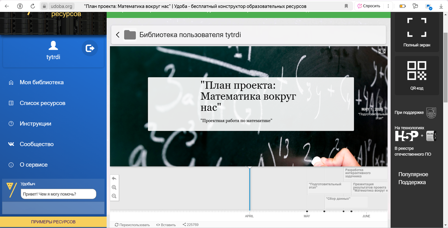448x228 pixels.
Task: Open Библиотека пользователя tytrdi link
Action: click(190, 35)
